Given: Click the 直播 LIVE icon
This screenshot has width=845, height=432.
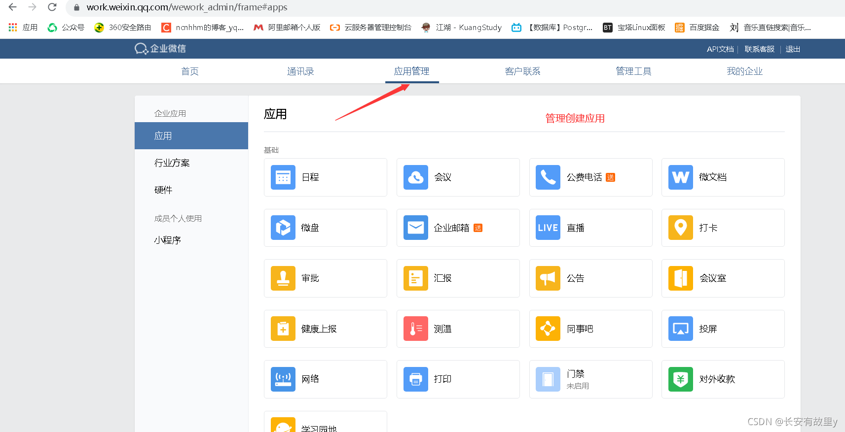Looking at the screenshot, I should click(548, 228).
